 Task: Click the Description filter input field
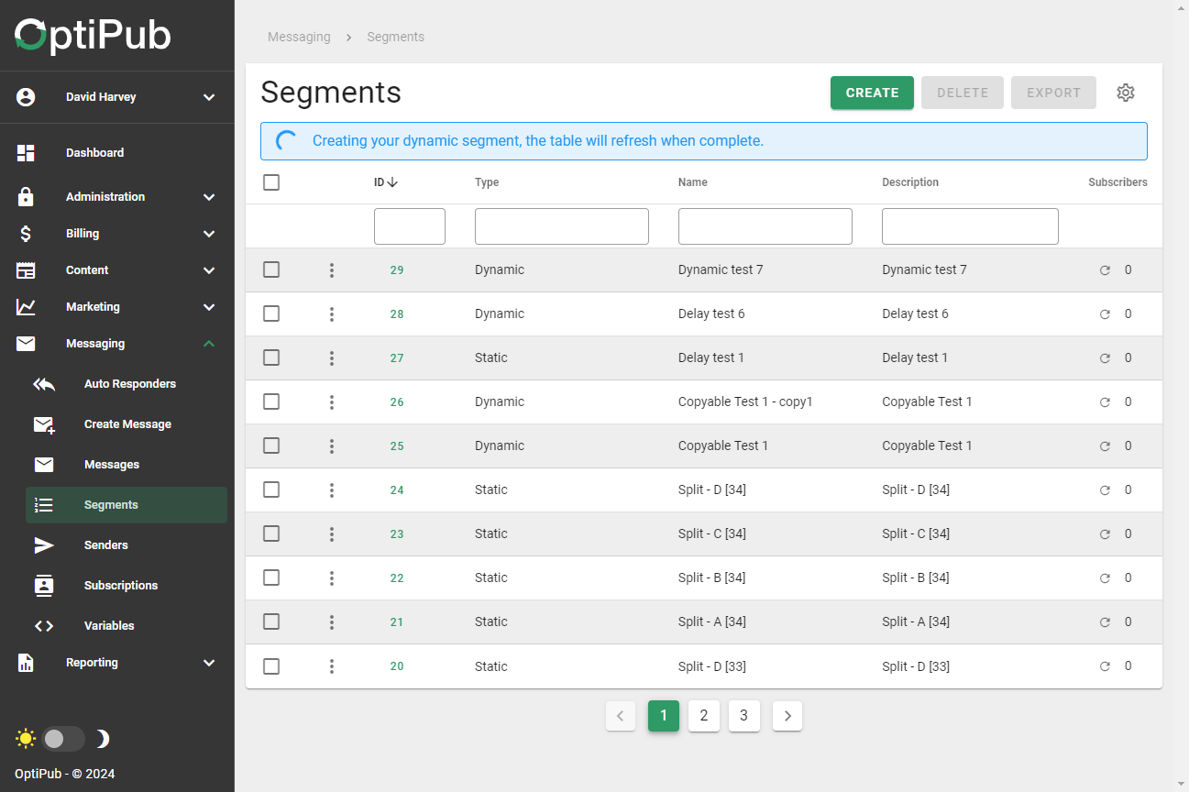(x=970, y=226)
